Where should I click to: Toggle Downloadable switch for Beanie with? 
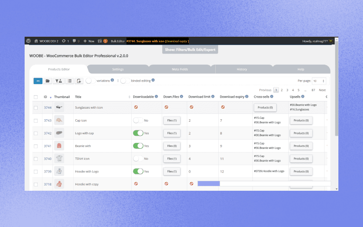coord(138,146)
